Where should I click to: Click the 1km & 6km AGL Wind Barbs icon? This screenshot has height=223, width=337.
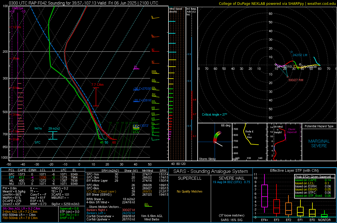coord(149,205)
